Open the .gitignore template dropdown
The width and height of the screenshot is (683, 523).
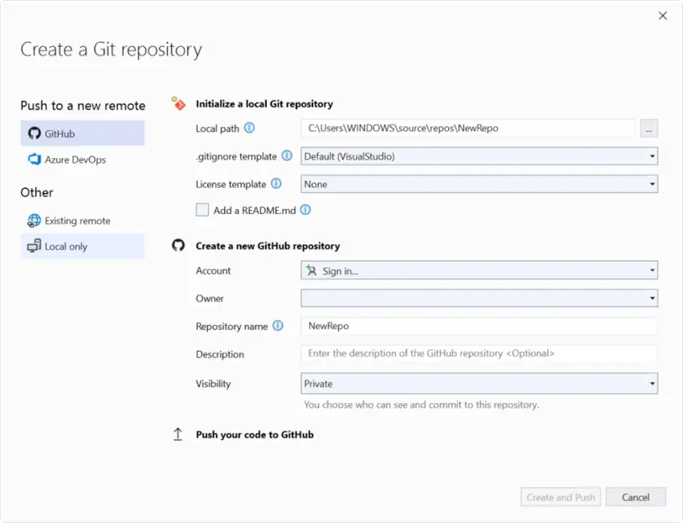point(478,156)
